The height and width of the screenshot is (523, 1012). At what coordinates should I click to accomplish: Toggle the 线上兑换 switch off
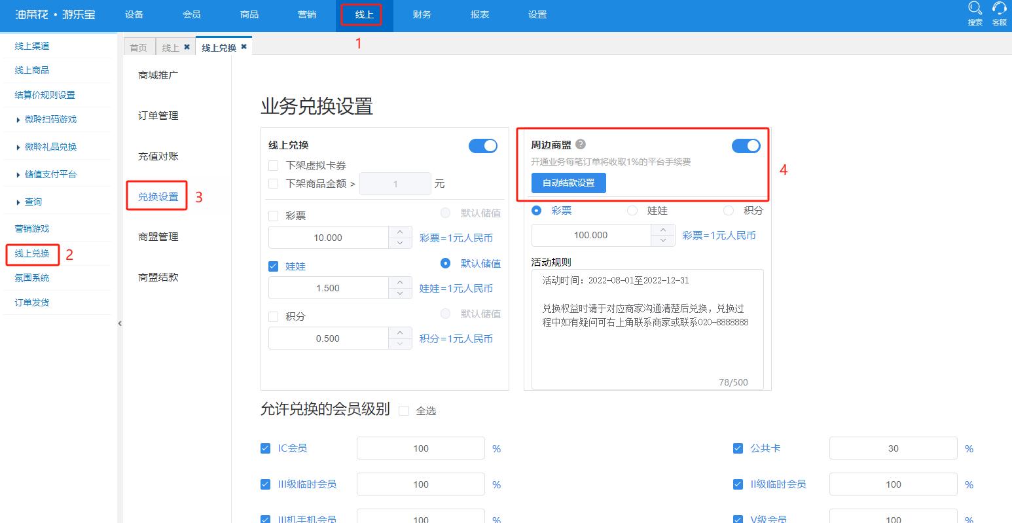coord(483,146)
